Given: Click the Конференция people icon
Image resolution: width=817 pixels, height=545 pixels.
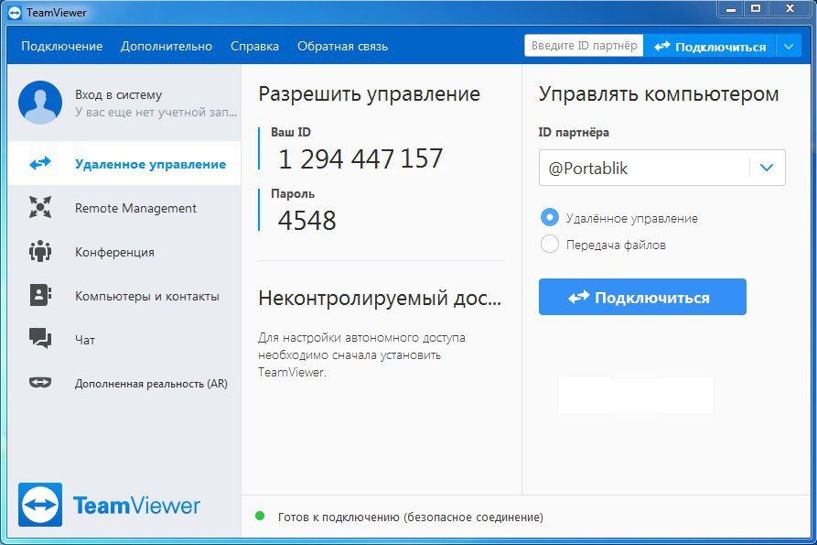Looking at the screenshot, I should click(40, 251).
